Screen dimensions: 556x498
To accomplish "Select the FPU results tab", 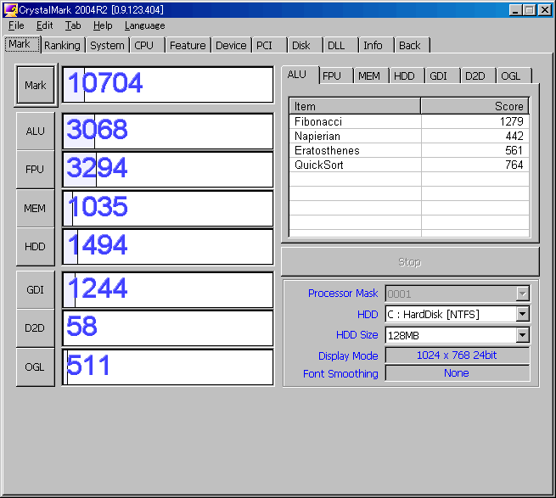I will click(x=336, y=76).
